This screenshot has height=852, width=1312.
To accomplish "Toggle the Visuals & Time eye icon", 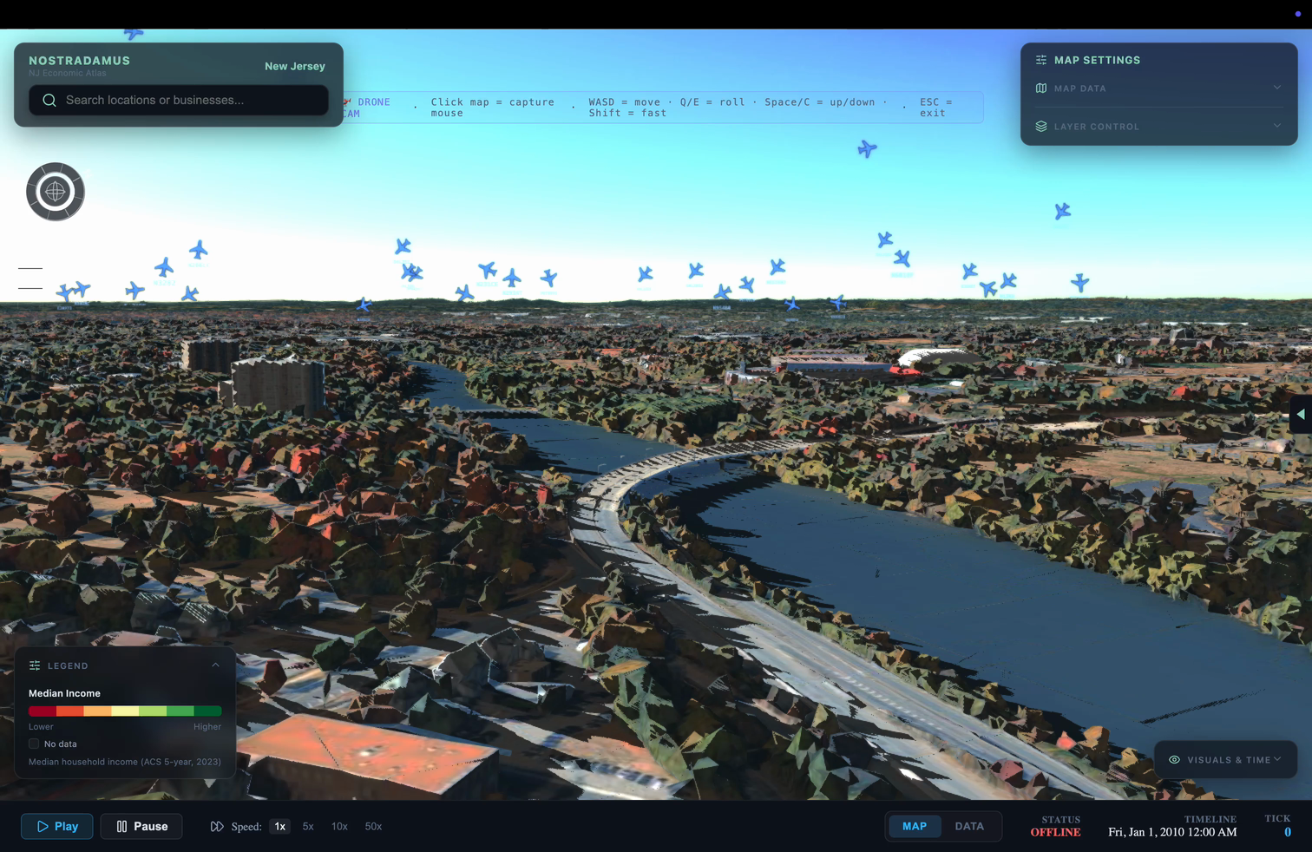I will (1174, 760).
